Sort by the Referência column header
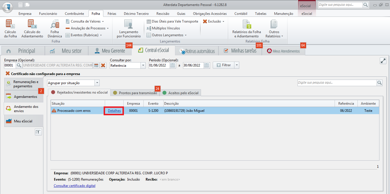This screenshot has width=390, height=194. [346, 104]
